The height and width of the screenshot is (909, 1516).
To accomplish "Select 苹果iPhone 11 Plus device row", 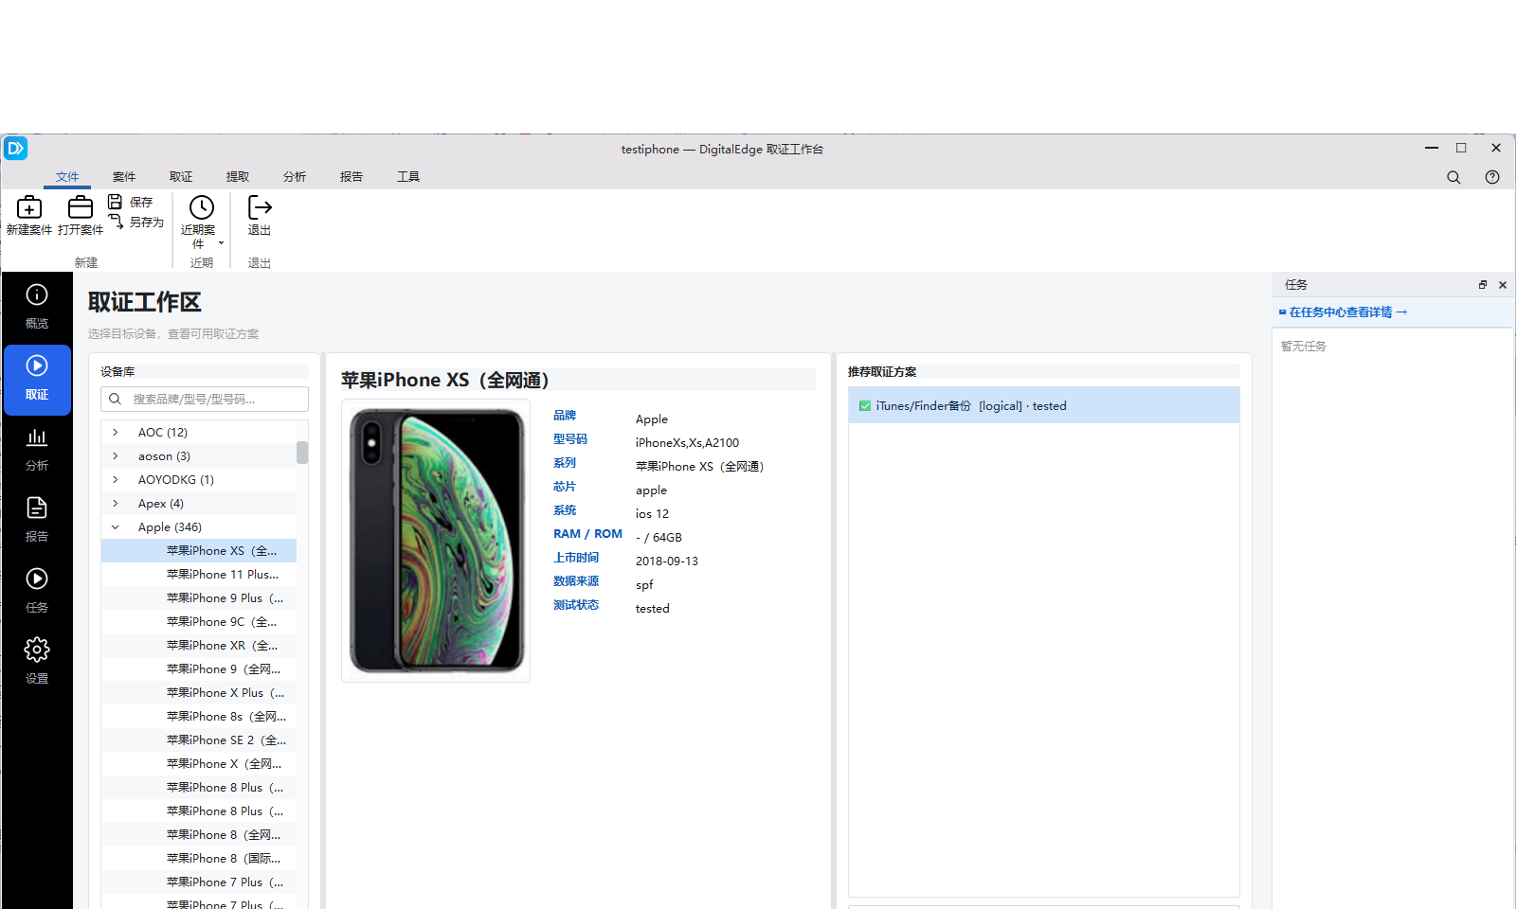I will click(x=199, y=575).
